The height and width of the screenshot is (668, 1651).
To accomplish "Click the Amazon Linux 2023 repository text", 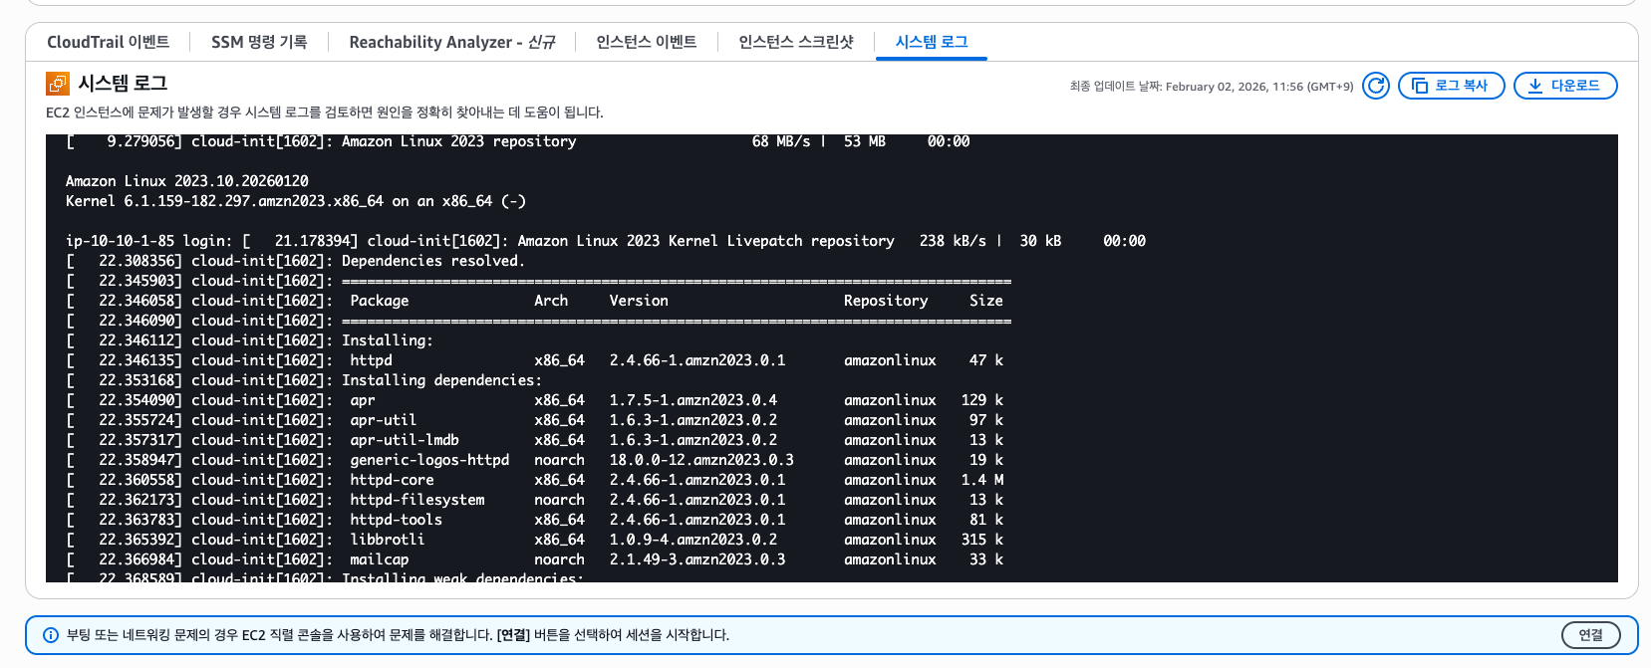I will [x=459, y=141].
